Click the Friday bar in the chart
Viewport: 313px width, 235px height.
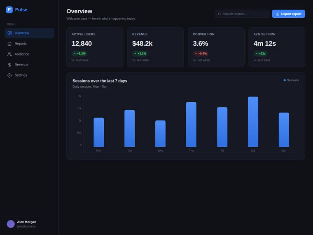click(222, 127)
